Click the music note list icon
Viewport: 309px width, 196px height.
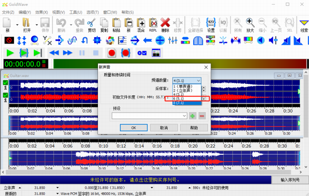[x=122, y=40]
